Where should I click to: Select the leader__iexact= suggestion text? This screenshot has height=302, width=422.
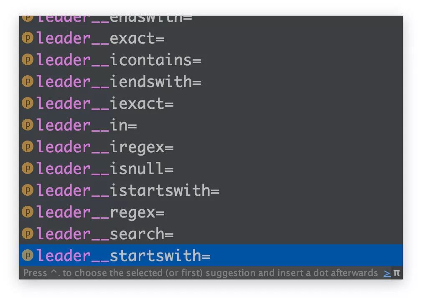(105, 104)
